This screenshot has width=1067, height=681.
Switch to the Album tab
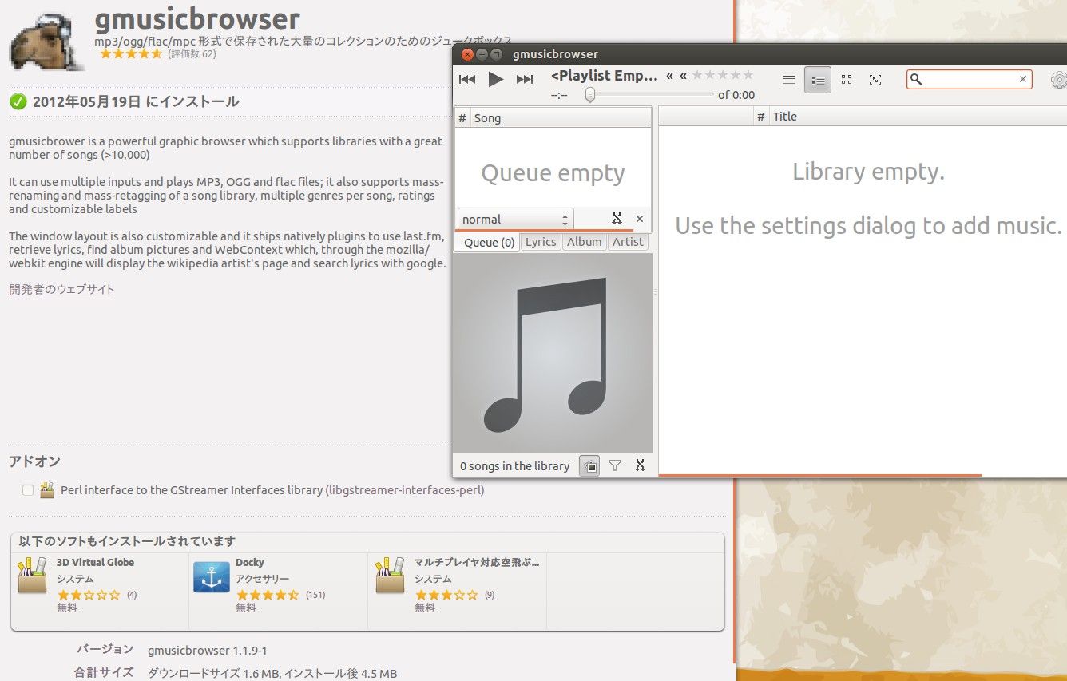[584, 242]
